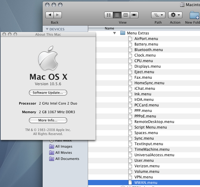
Task: Click the Clock.menu file icon
Action: (130, 55)
